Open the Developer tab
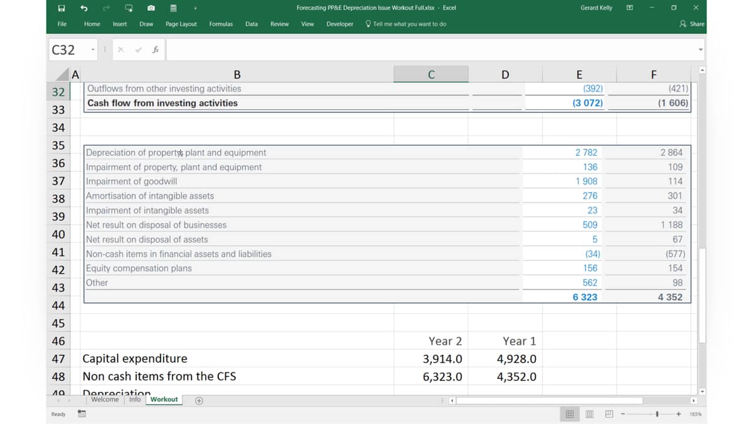 tap(339, 24)
